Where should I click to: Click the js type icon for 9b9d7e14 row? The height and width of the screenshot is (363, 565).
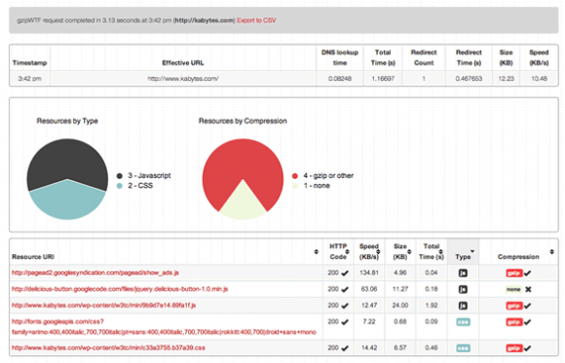coord(463,306)
